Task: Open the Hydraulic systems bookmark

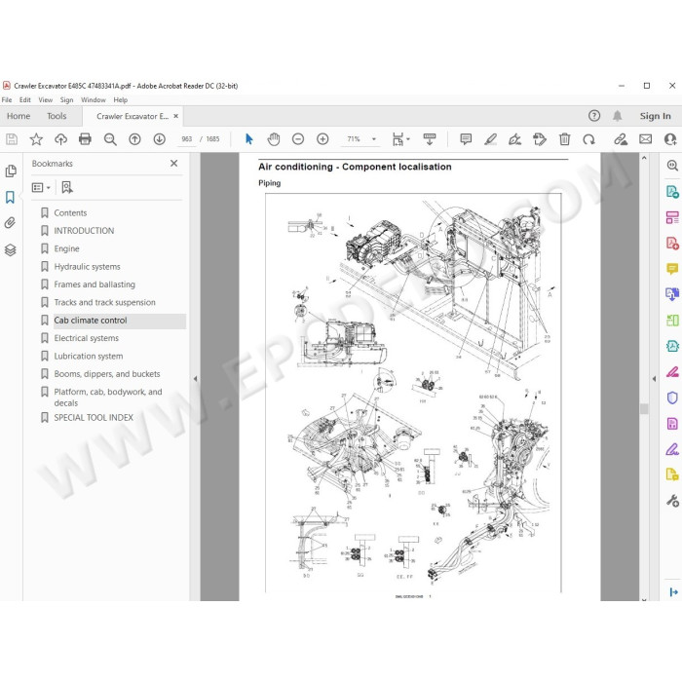Action: pyautogui.click(x=87, y=266)
